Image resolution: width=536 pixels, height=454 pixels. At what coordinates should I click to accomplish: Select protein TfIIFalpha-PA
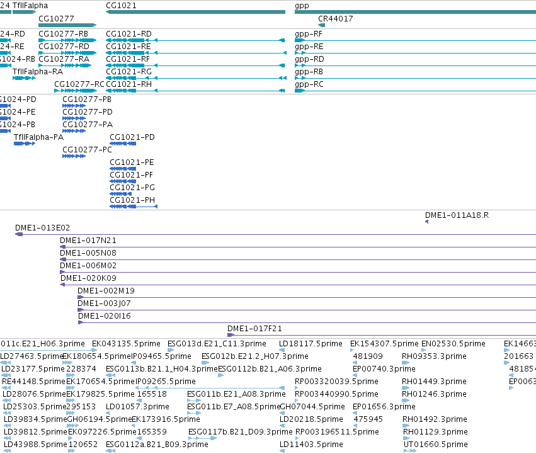pyautogui.click(x=25, y=144)
